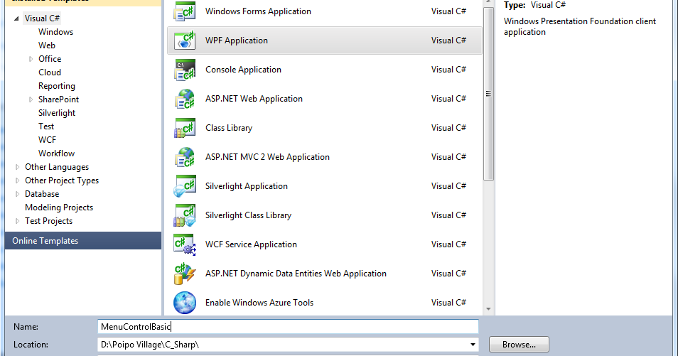Click the 'Class Library' template name

(229, 128)
